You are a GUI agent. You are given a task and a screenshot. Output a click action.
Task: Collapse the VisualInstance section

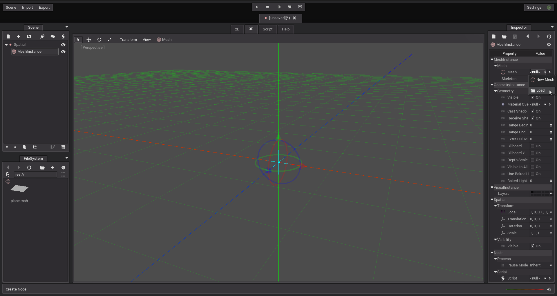[492, 188]
